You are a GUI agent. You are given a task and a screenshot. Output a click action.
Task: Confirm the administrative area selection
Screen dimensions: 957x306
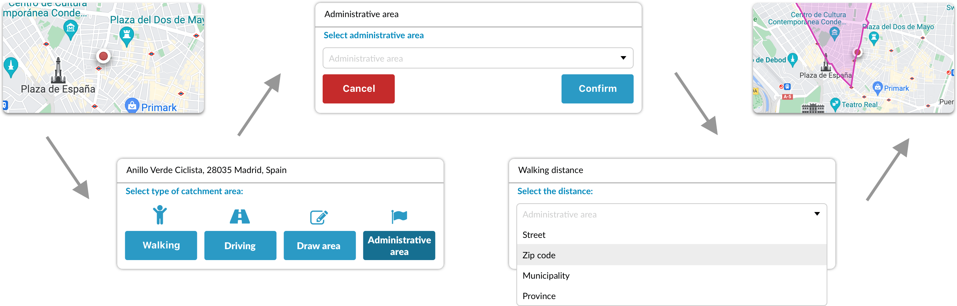pyautogui.click(x=597, y=89)
